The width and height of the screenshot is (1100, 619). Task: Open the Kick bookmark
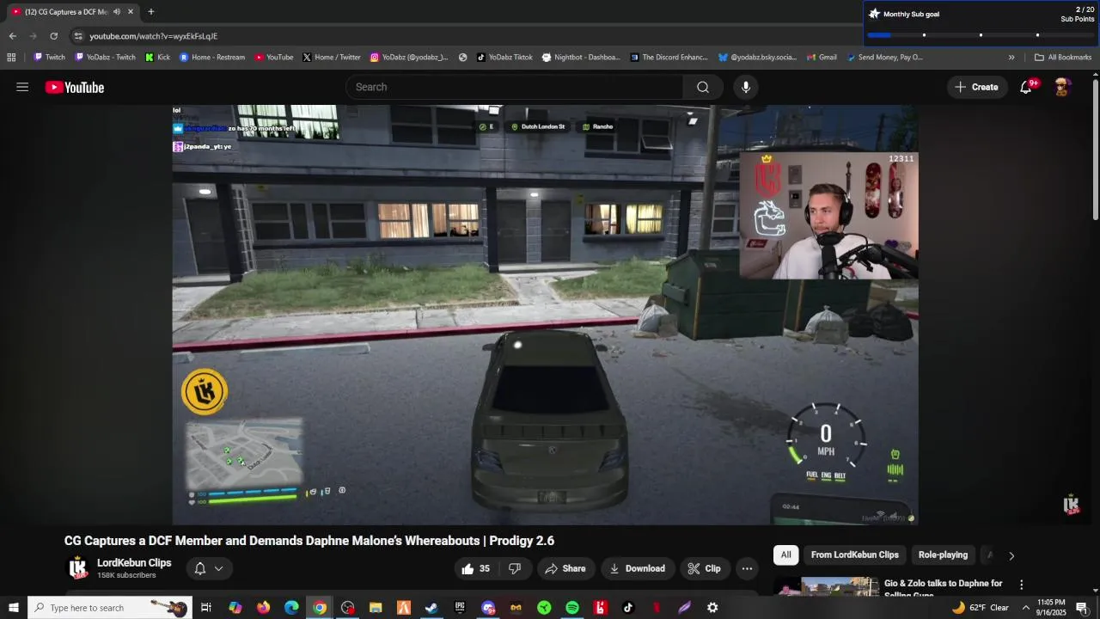coord(157,58)
